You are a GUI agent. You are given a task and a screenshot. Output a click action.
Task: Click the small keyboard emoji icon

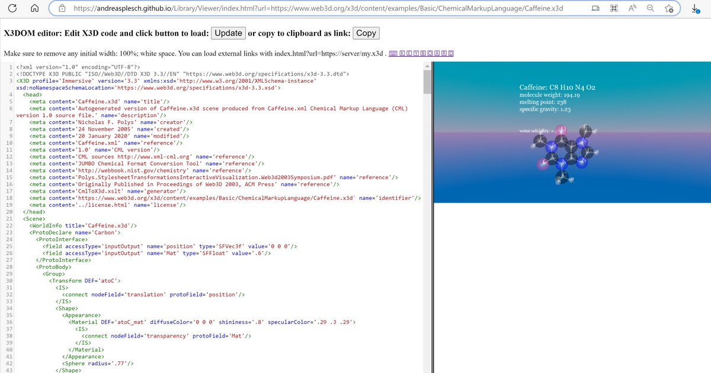[393, 54]
